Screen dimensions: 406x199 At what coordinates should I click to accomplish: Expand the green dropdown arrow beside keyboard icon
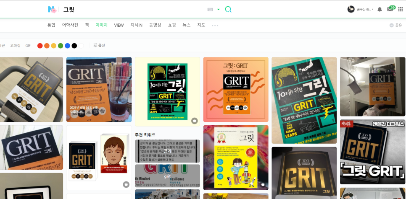click(218, 10)
